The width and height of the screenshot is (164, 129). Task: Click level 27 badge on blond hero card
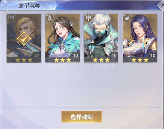[x=37, y=55]
